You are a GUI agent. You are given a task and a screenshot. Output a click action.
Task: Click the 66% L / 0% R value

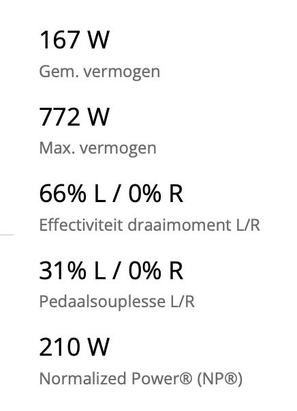[x=111, y=194]
